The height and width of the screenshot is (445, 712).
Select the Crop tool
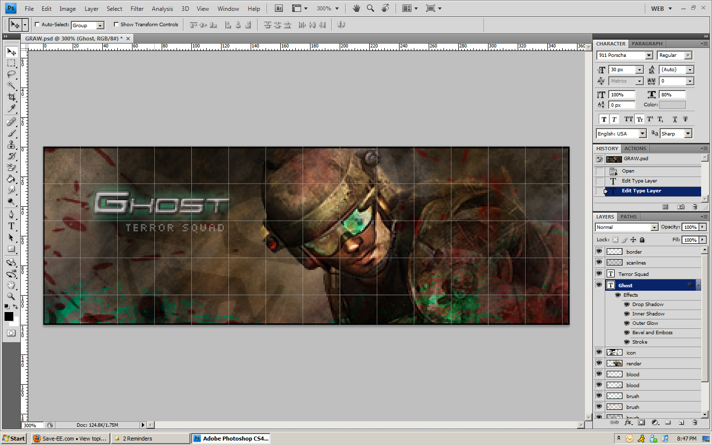coord(11,97)
